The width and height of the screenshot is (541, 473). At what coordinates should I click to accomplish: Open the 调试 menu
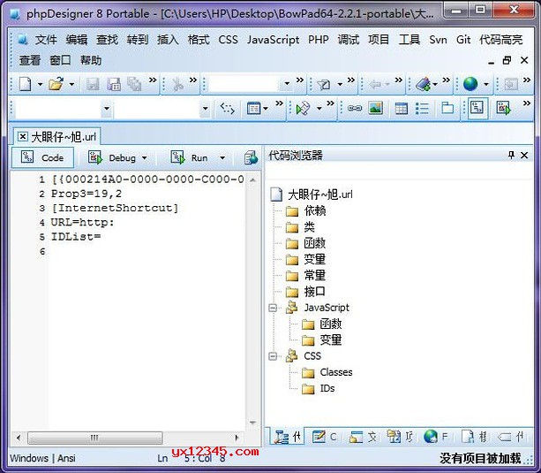click(x=349, y=40)
